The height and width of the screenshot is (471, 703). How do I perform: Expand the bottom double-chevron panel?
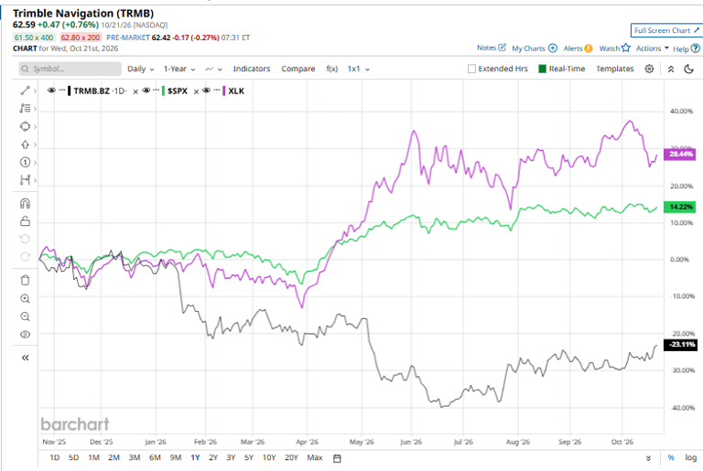click(648, 458)
